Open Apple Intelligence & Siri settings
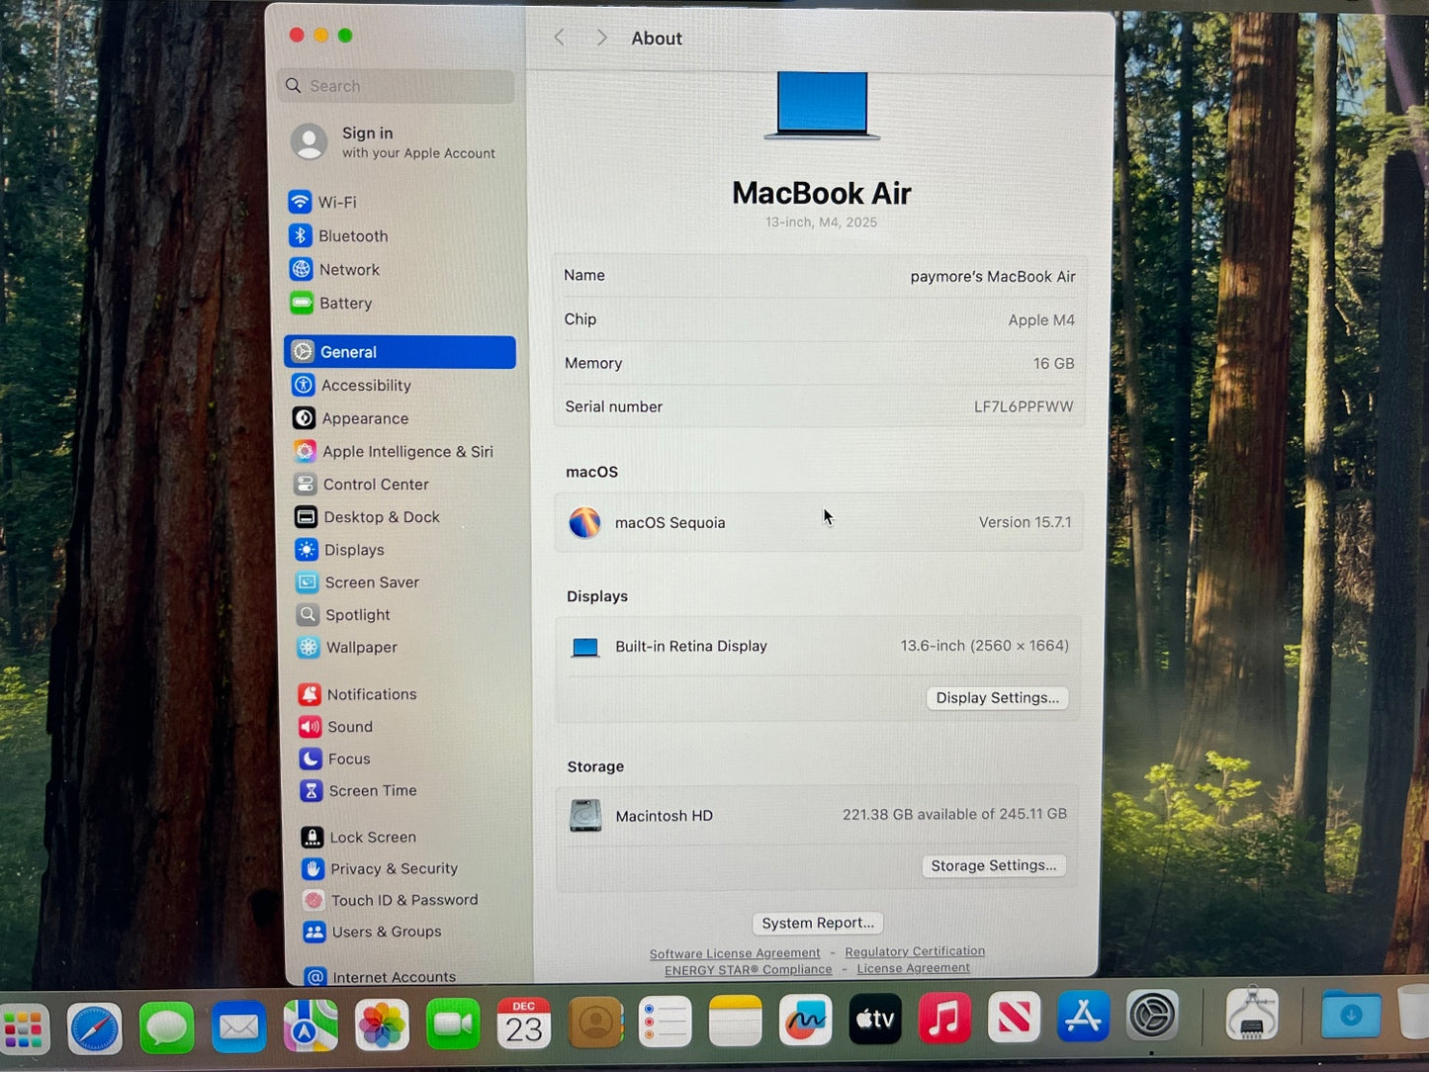Viewport: 1429px width, 1072px height. point(406,452)
